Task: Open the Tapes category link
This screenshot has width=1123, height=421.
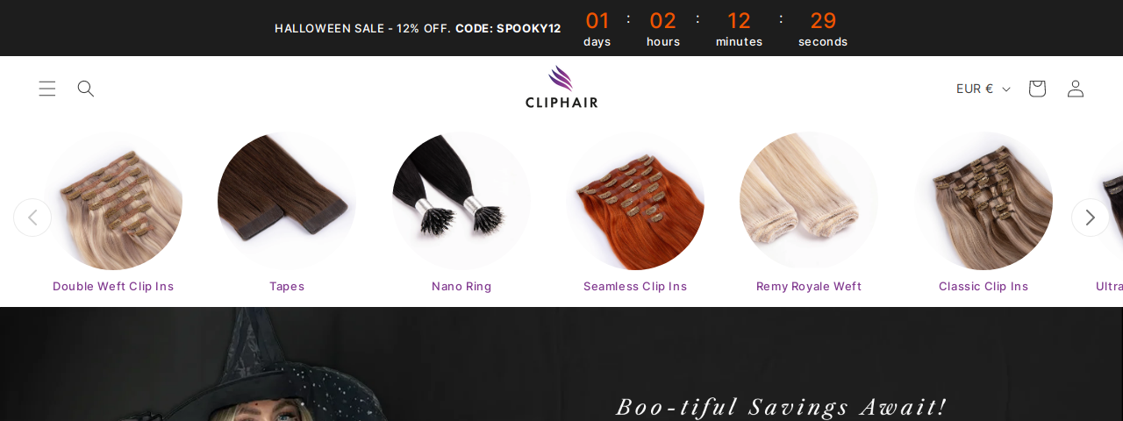Action: 287,287
